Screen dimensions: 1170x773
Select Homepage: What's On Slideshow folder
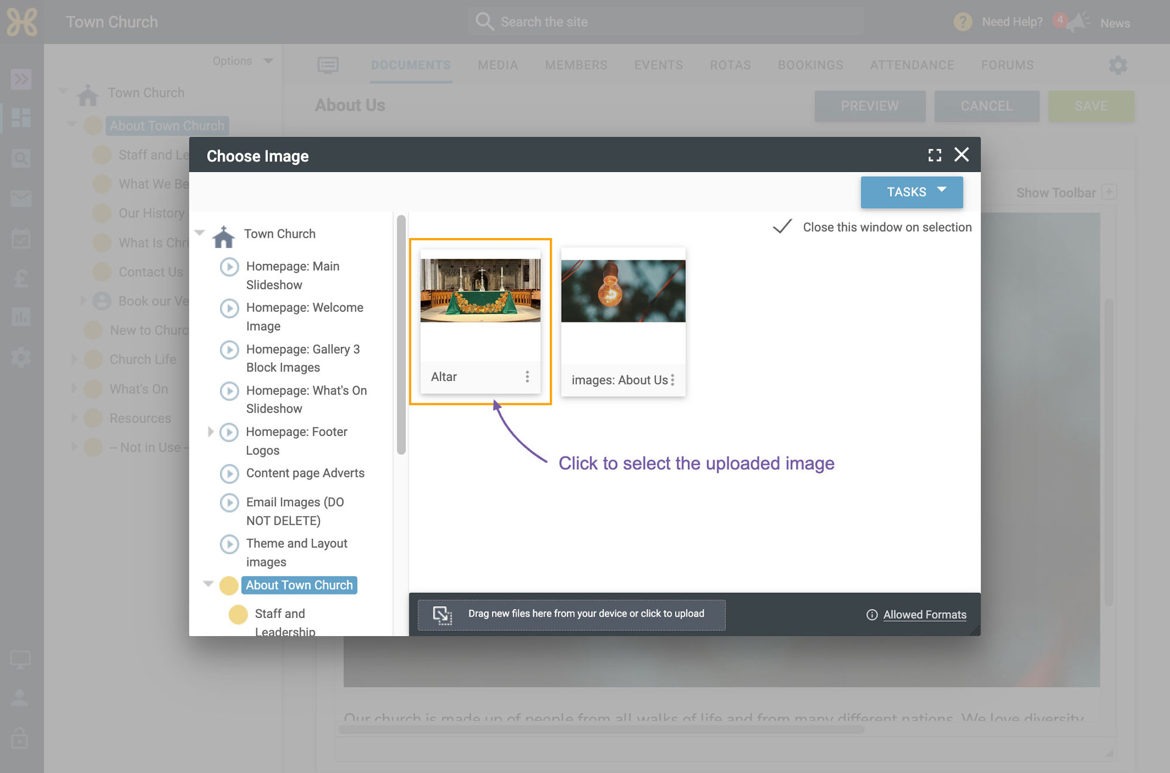pyautogui.click(x=306, y=399)
